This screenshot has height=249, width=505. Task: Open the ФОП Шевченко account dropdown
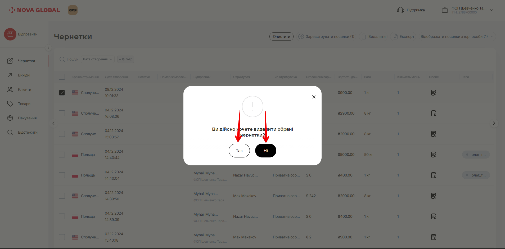click(492, 10)
